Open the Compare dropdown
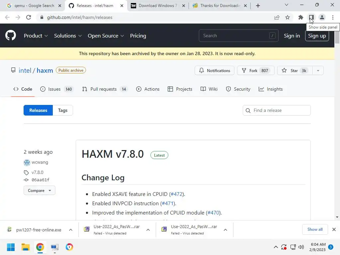340x255 pixels. click(39, 191)
